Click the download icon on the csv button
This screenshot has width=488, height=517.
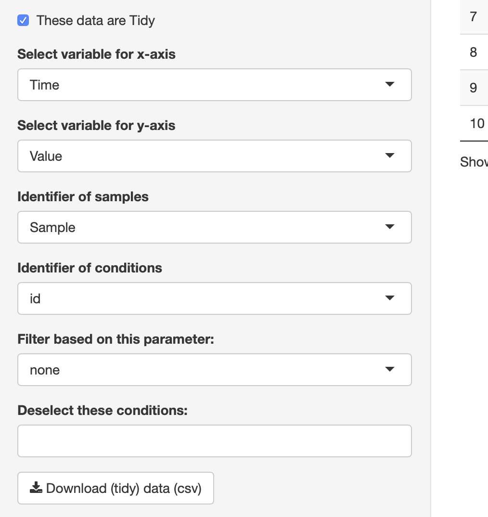pos(36,488)
